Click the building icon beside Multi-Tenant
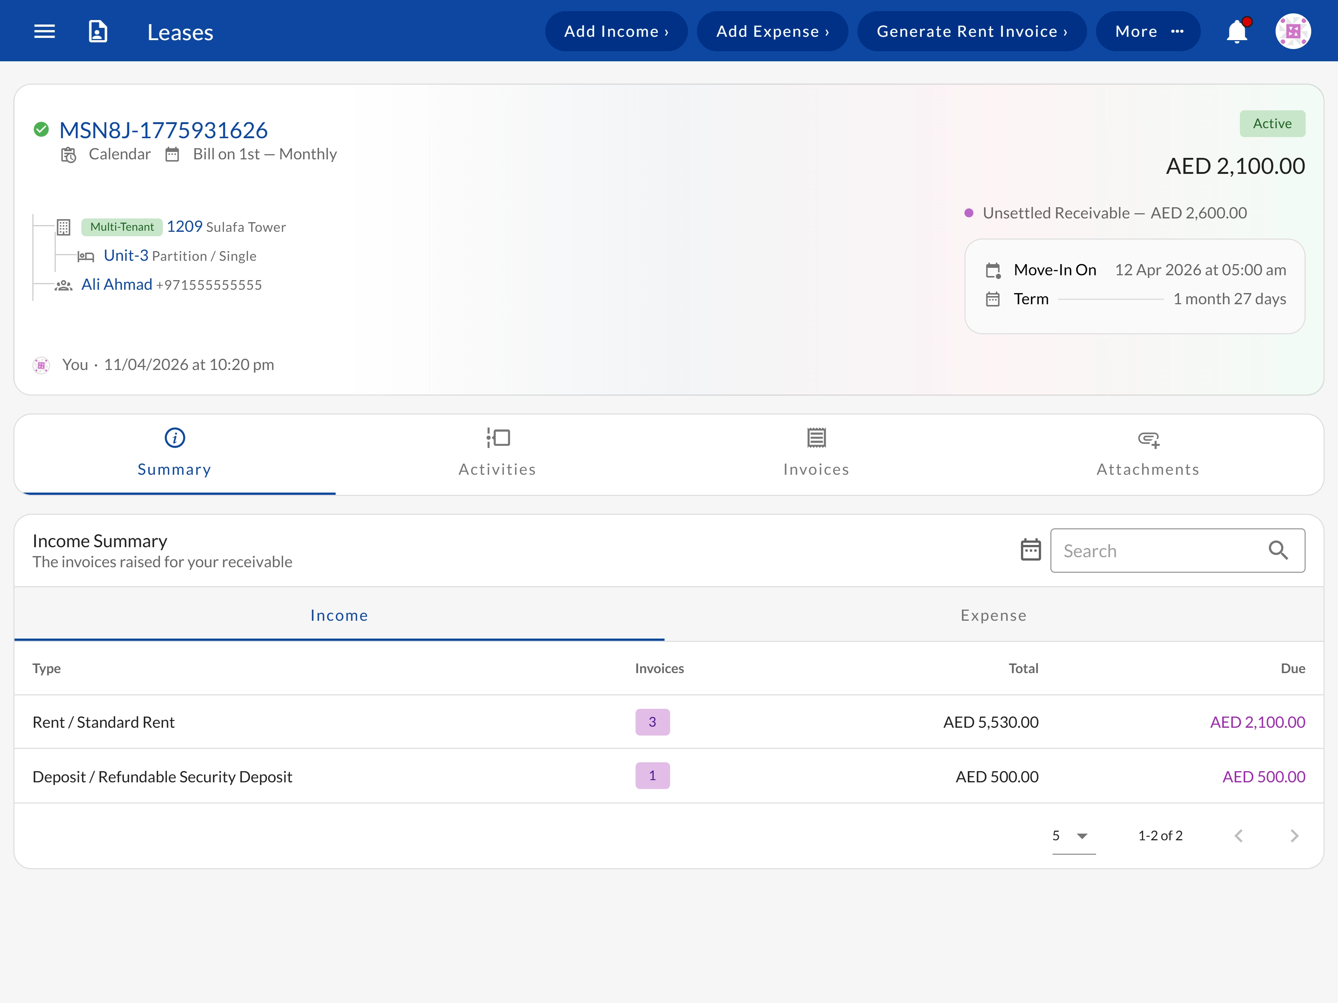Viewport: 1338px width, 1003px height. (64, 227)
